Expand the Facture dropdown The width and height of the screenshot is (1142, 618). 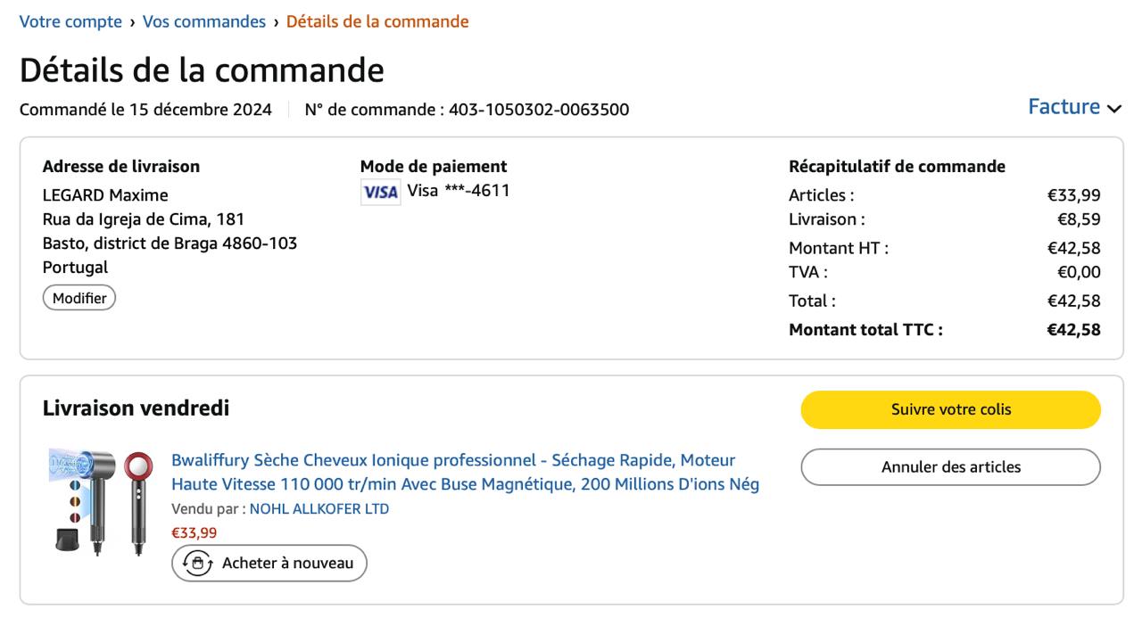(x=1064, y=107)
